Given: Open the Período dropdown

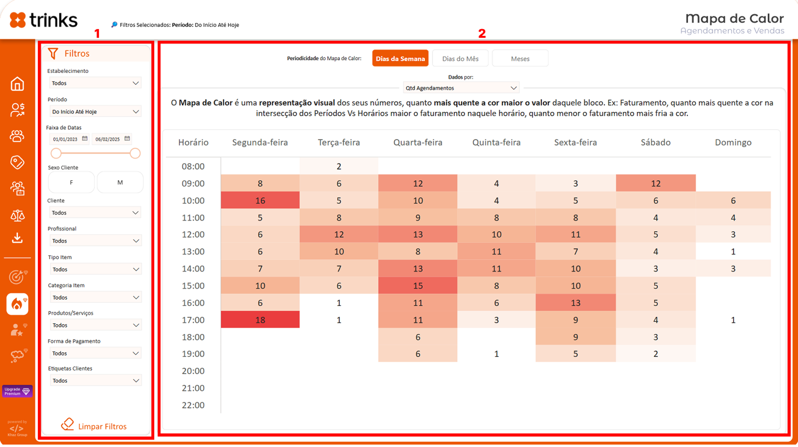Looking at the screenshot, I should coord(95,112).
